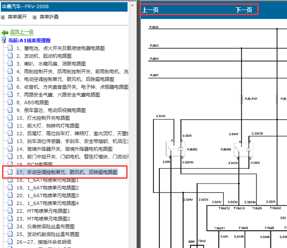287x248 pixels.
Task: Click the page icon for item 22 MT电喷单元电路图1
Action: click(x=10, y=211)
